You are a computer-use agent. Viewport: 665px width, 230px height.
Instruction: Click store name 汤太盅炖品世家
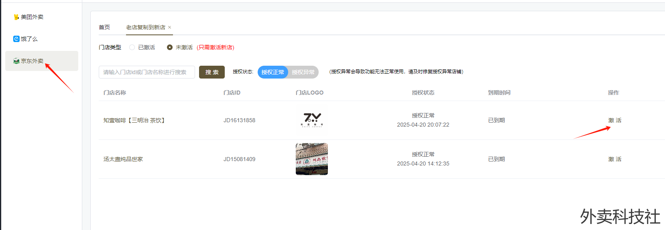tap(123, 159)
